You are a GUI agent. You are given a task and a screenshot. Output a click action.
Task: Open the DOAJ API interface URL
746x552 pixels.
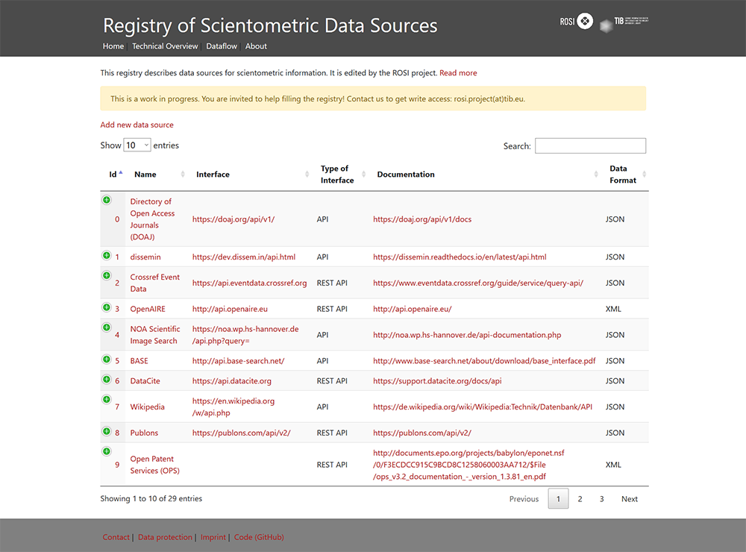pos(233,219)
